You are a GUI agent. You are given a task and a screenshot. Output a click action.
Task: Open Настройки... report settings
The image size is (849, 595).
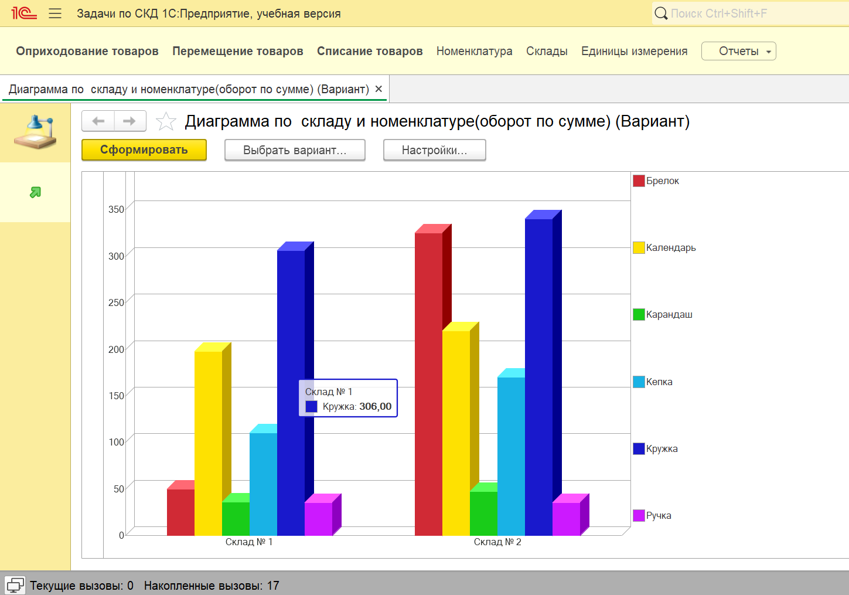coord(435,150)
